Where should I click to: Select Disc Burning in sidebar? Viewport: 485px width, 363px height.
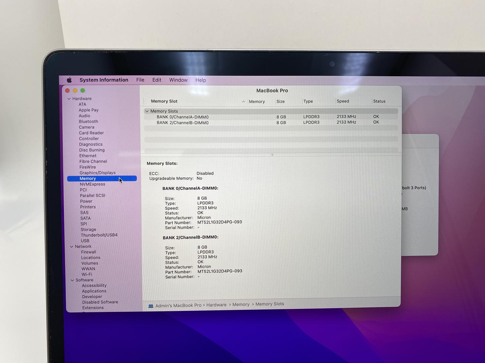point(92,150)
